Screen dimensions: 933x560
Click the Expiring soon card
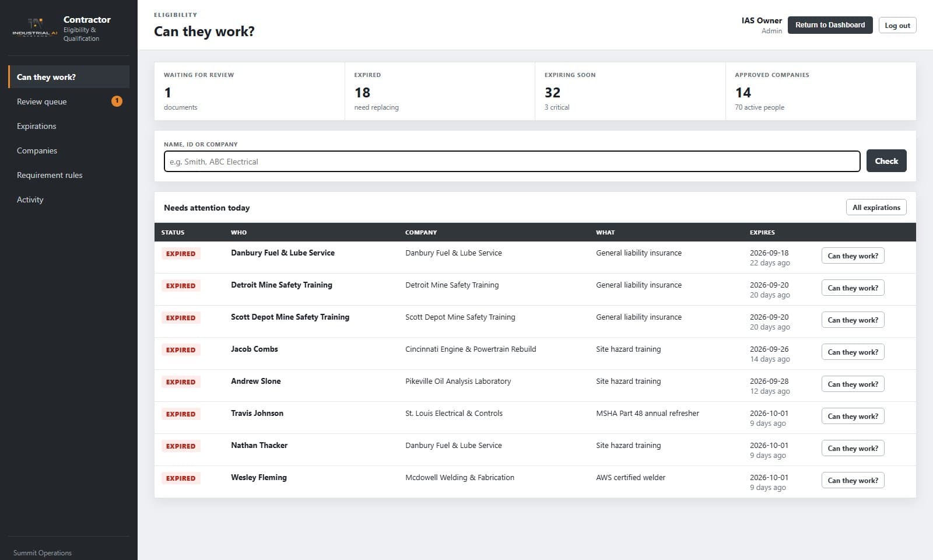click(x=630, y=91)
